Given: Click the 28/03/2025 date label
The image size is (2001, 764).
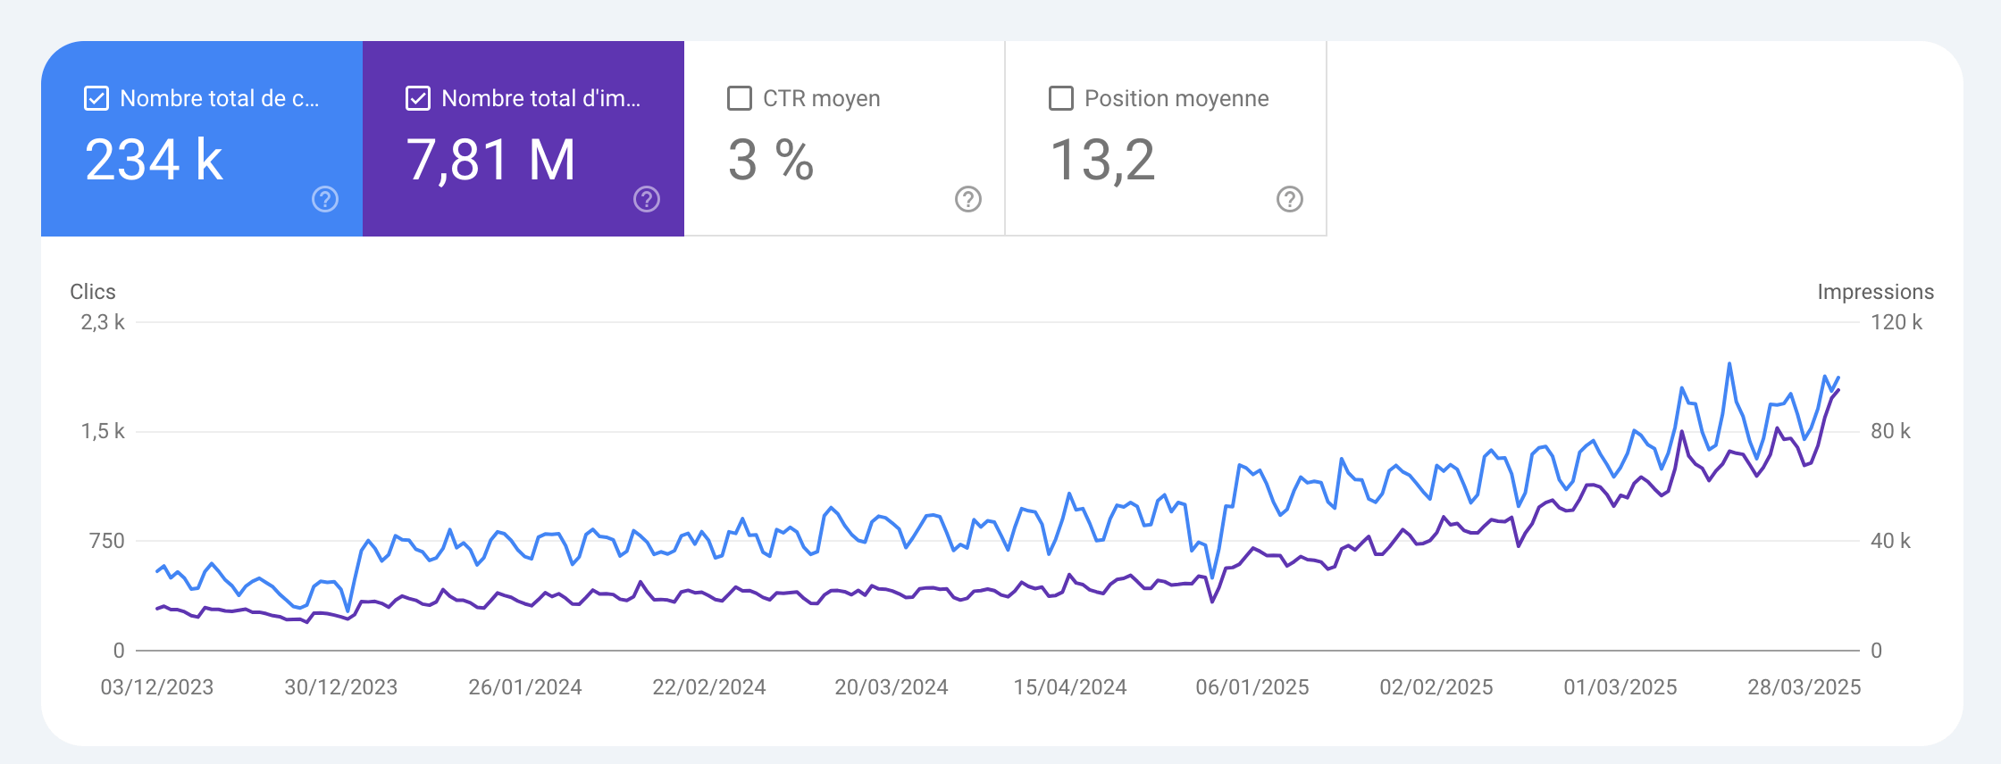Looking at the screenshot, I should pos(1804,687).
